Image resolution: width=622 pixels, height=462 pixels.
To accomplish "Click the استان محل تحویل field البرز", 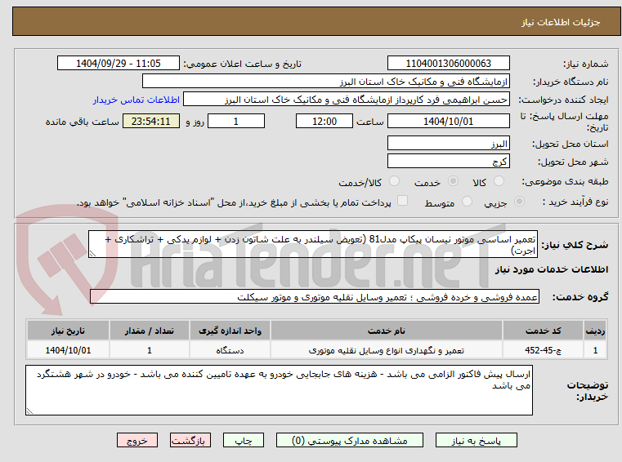I will pyautogui.click(x=448, y=144).
